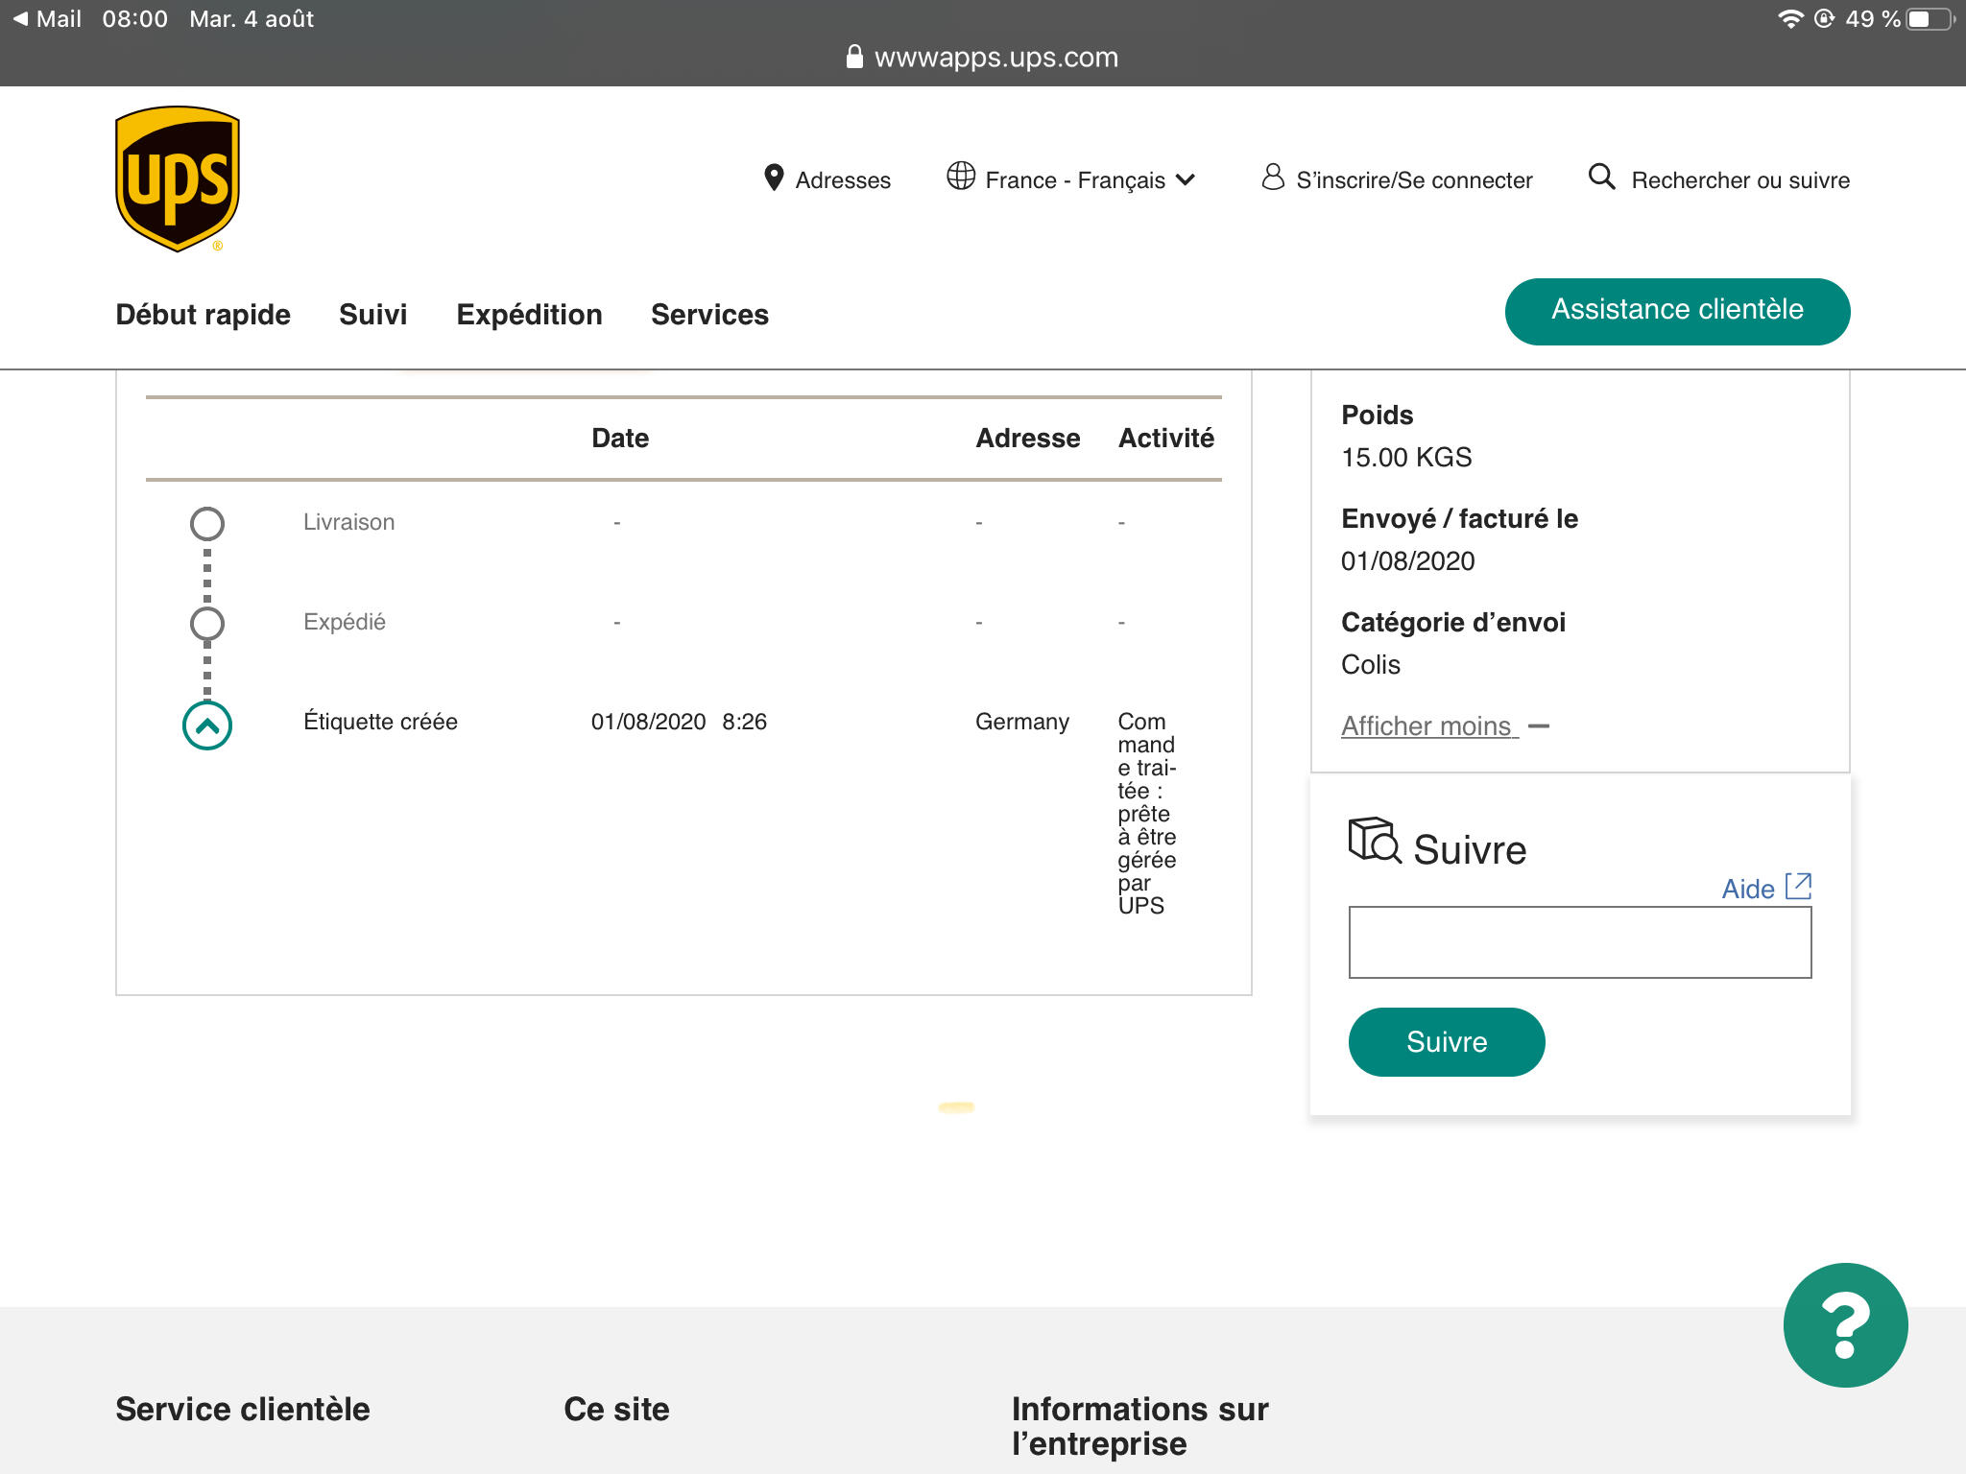Screen dimensions: 1966x1474
Task: Click the green Suivre button
Action: [1447, 1042]
